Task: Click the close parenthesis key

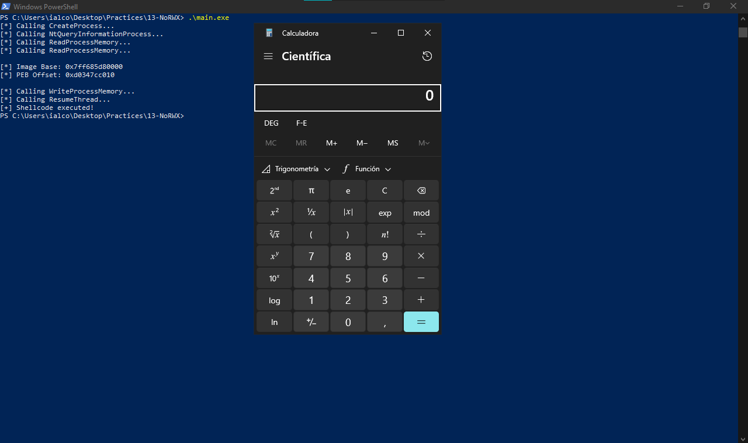Action: click(x=348, y=234)
